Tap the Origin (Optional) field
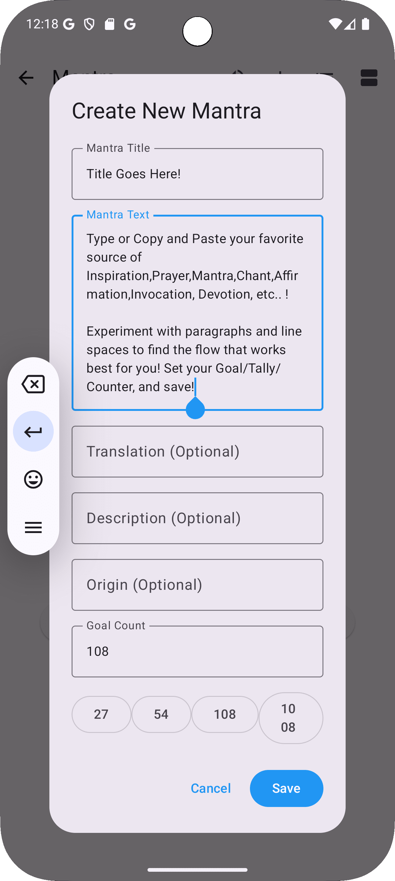Viewport: 395px width, 881px height. 197,585
